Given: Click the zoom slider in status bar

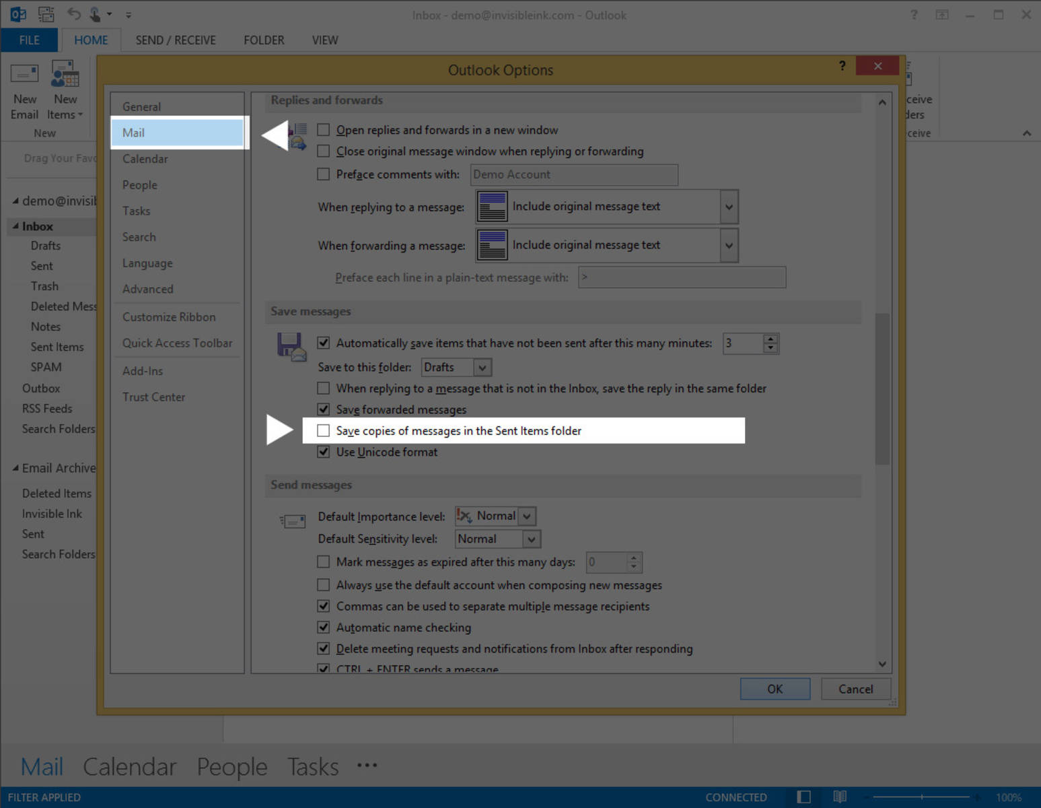Looking at the screenshot, I should coord(922,797).
